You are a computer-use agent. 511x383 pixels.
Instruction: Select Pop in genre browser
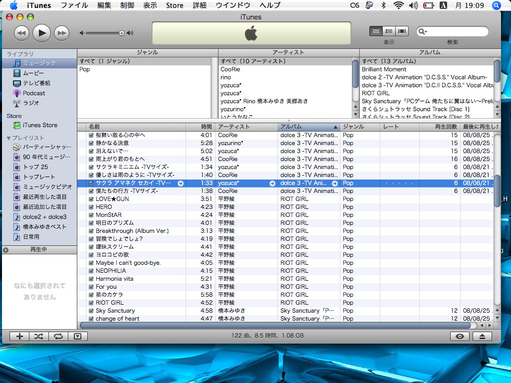pyautogui.click(x=145, y=69)
